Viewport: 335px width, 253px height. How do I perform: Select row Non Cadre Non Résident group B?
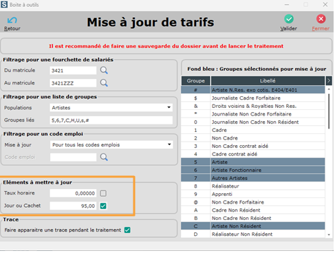coord(253,218)
